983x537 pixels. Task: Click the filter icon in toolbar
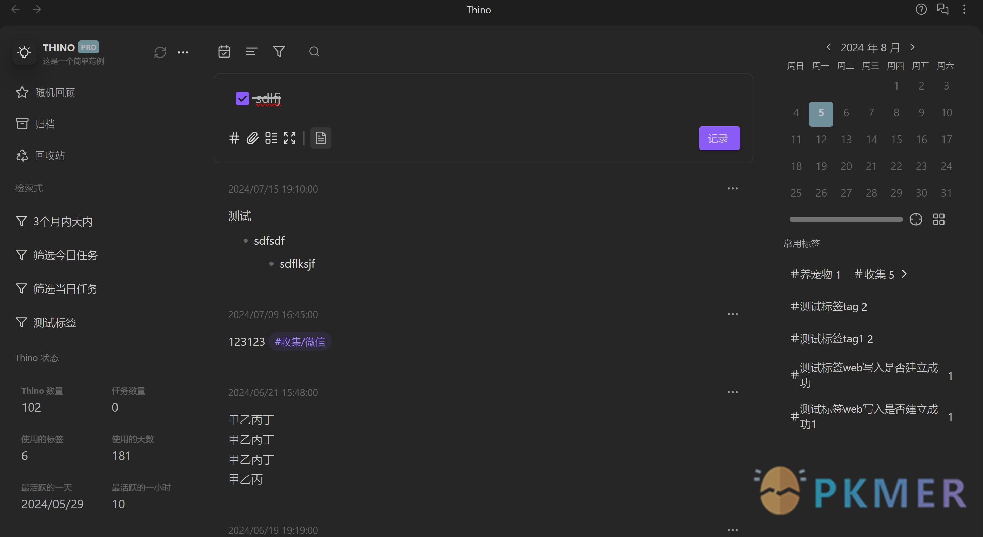tap(280, 52)
